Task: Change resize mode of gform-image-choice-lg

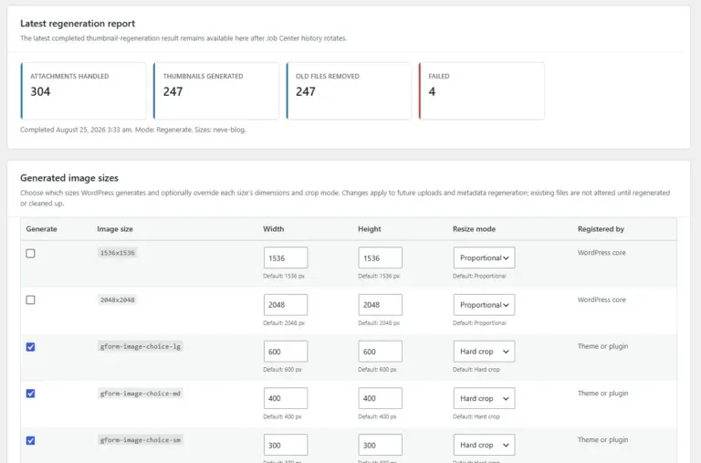Action: click(x=484, y=352)
